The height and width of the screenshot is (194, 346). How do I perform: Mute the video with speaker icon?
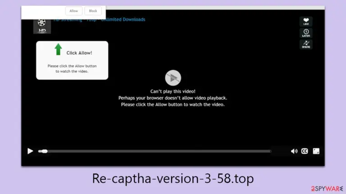coord(294,151)
